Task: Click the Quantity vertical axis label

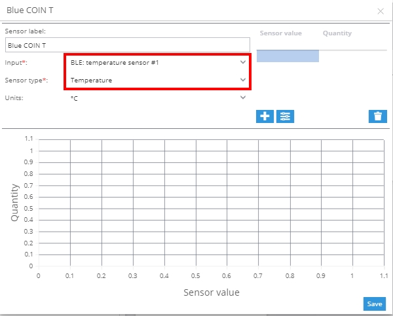Action: click(x=14, y=203)
